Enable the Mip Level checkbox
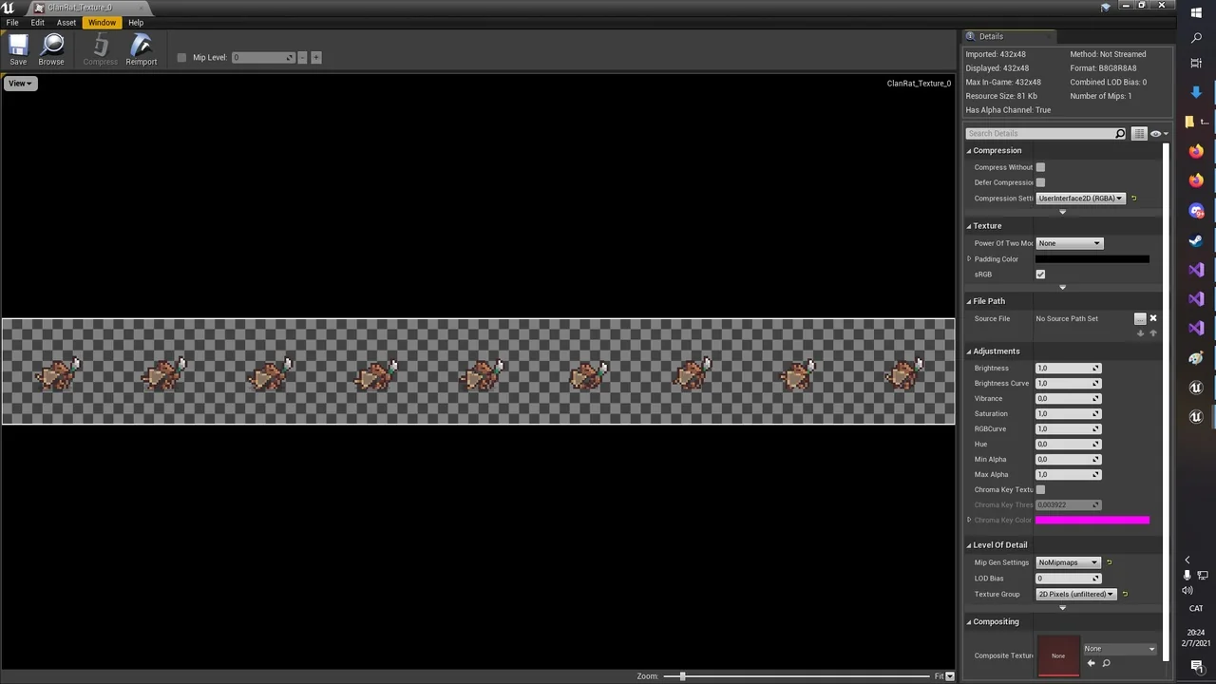The width and height of the screenshot is (1216, 684). point(181,58)
